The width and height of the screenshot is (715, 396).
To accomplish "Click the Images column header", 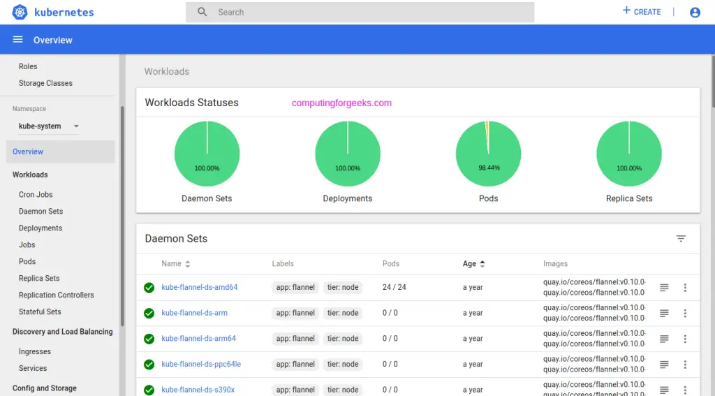I will (555, 264).
